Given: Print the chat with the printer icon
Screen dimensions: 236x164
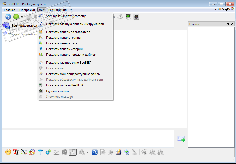Looking at the screenshot, I should [x=127, y=152].
